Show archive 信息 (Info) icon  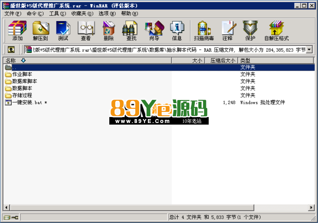[x=177, y=31]
